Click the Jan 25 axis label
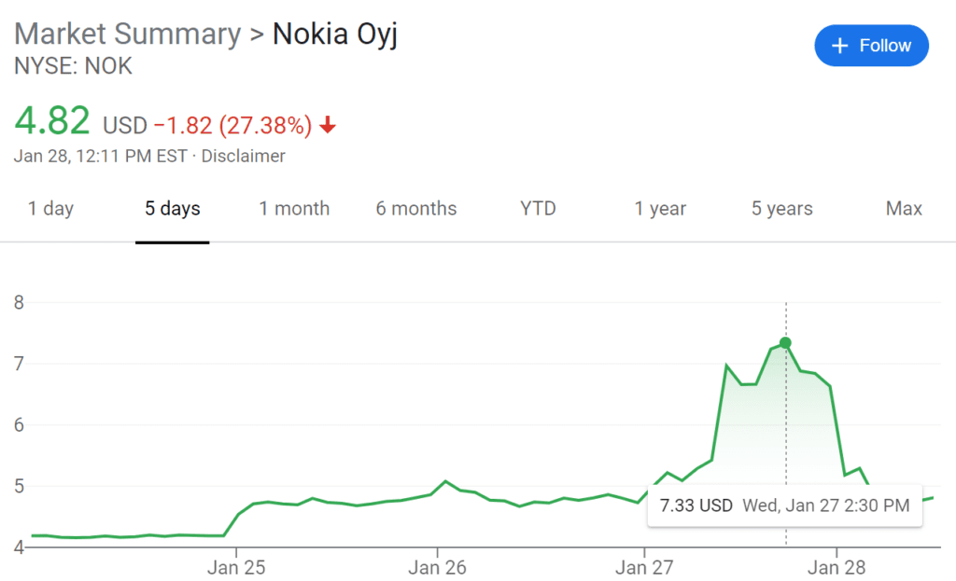956x581 pixels. click(x=236, y=568)
